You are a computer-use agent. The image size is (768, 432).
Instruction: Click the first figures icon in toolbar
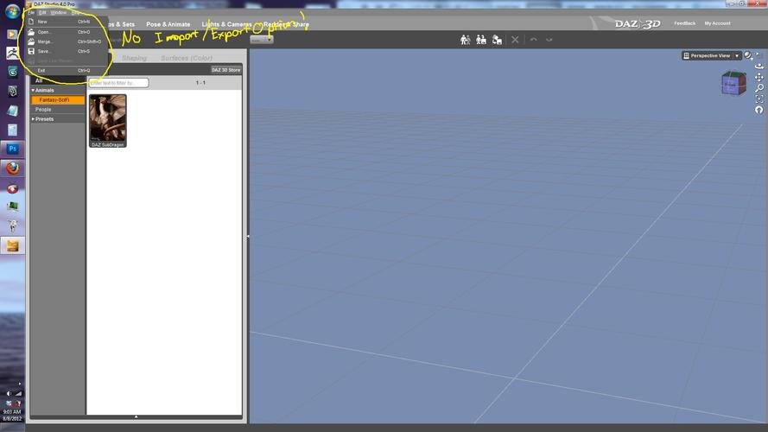coord(466,40)
